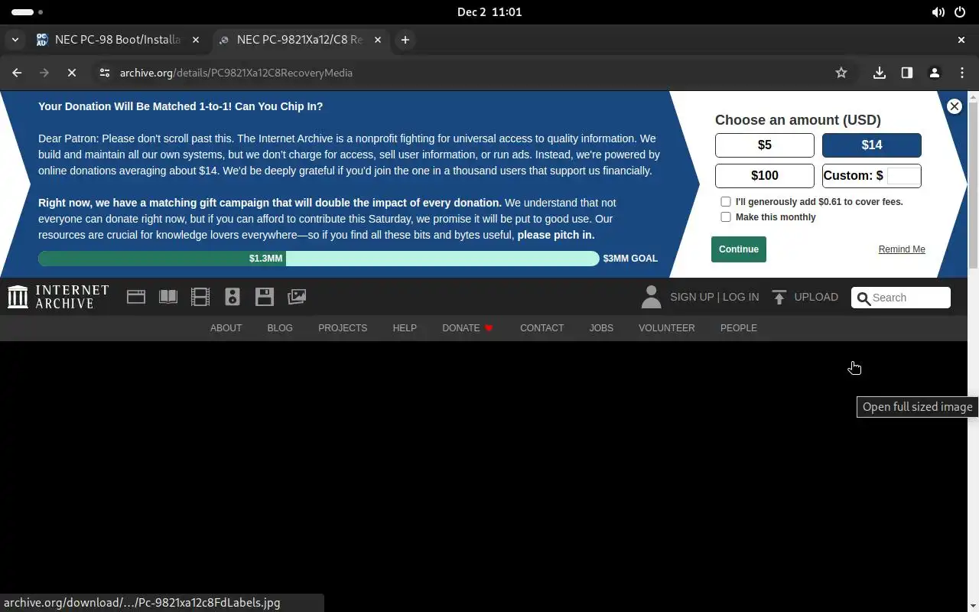Click the user avatar icon
The image size is (979, 612).
click(651, 297)
